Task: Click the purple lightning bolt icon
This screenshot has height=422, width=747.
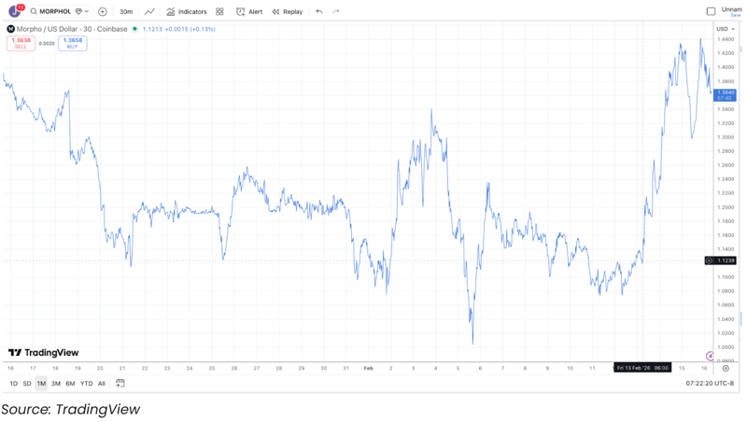Action: (x=710, y=356)
